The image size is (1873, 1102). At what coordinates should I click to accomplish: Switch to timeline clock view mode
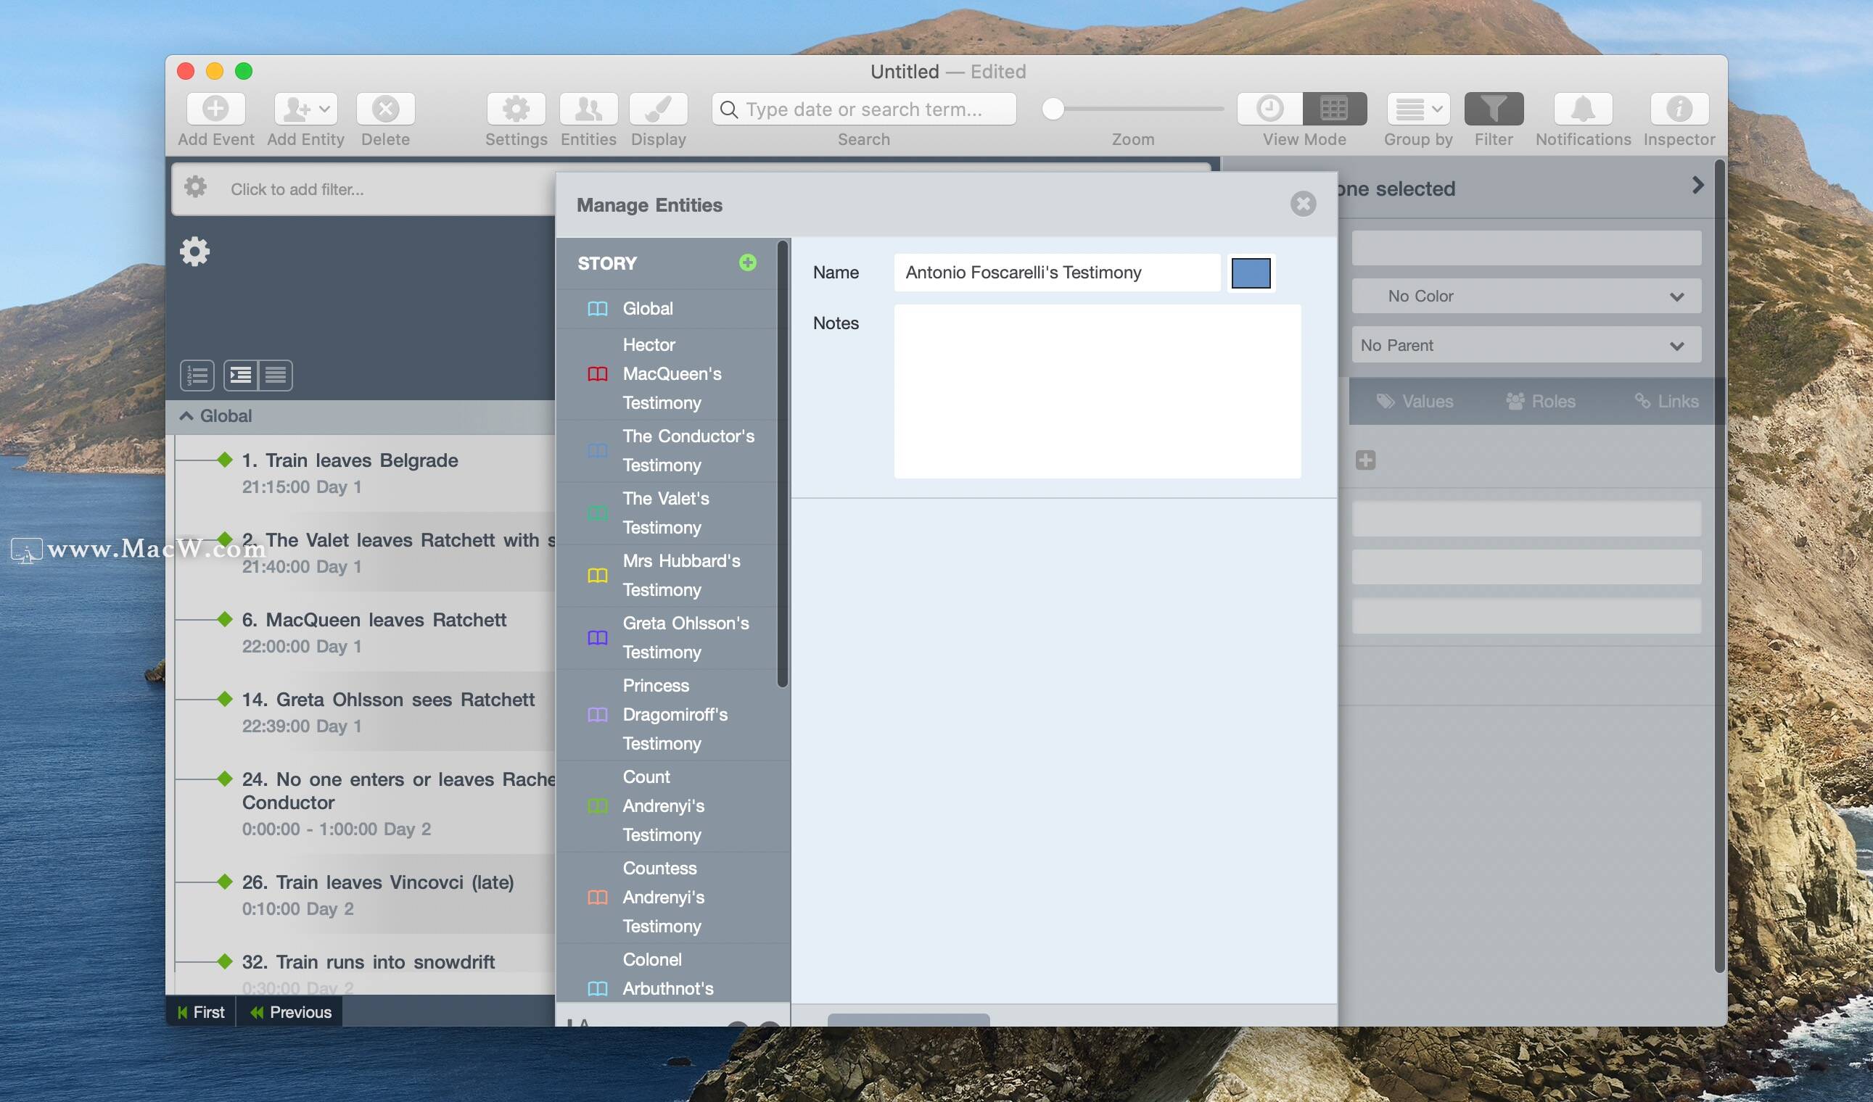[1269, 109]
